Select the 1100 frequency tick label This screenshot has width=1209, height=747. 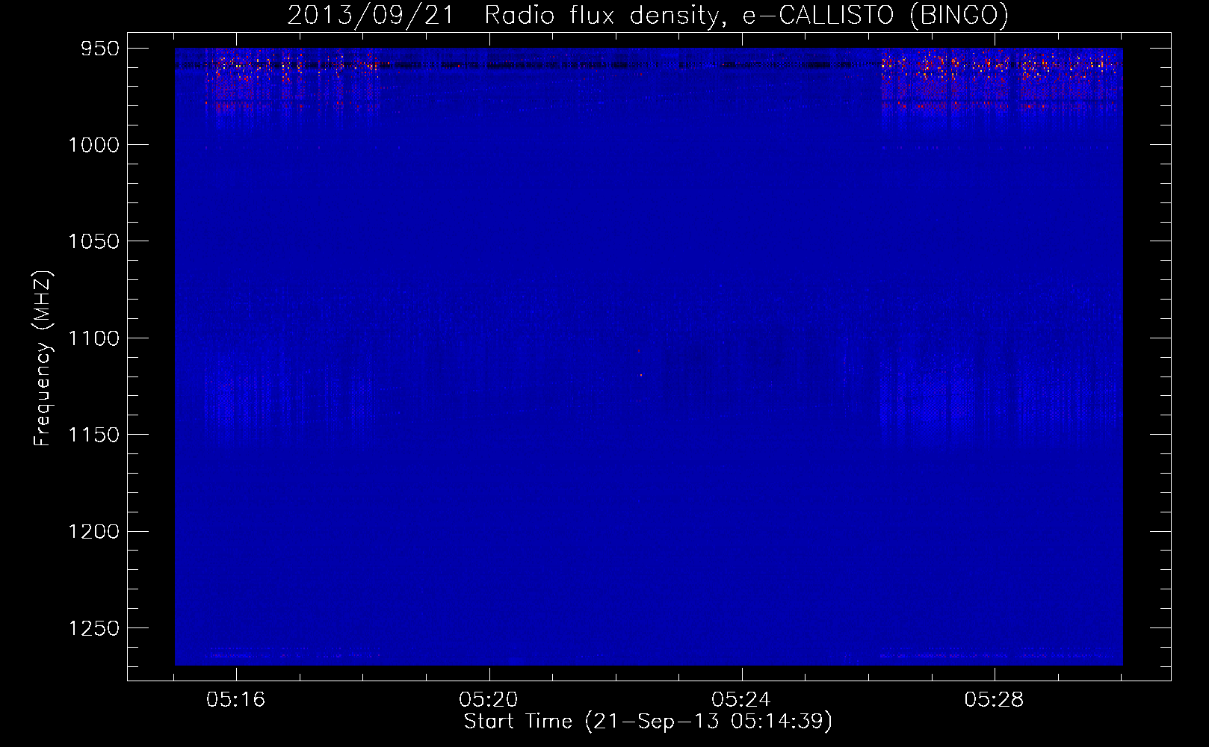pos(94,338)
